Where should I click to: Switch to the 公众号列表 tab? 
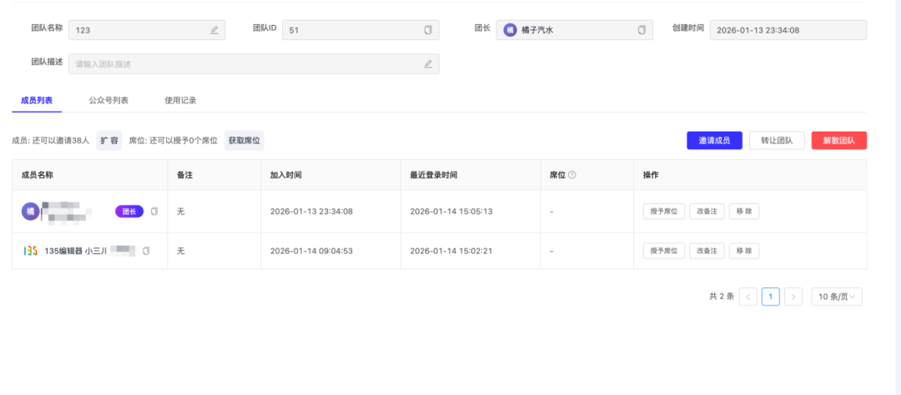[108, 100]
